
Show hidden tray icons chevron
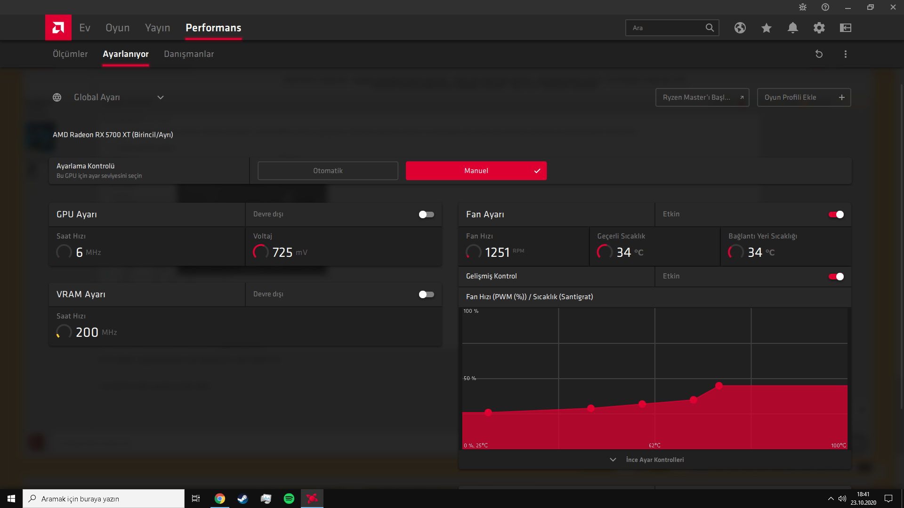831,499
